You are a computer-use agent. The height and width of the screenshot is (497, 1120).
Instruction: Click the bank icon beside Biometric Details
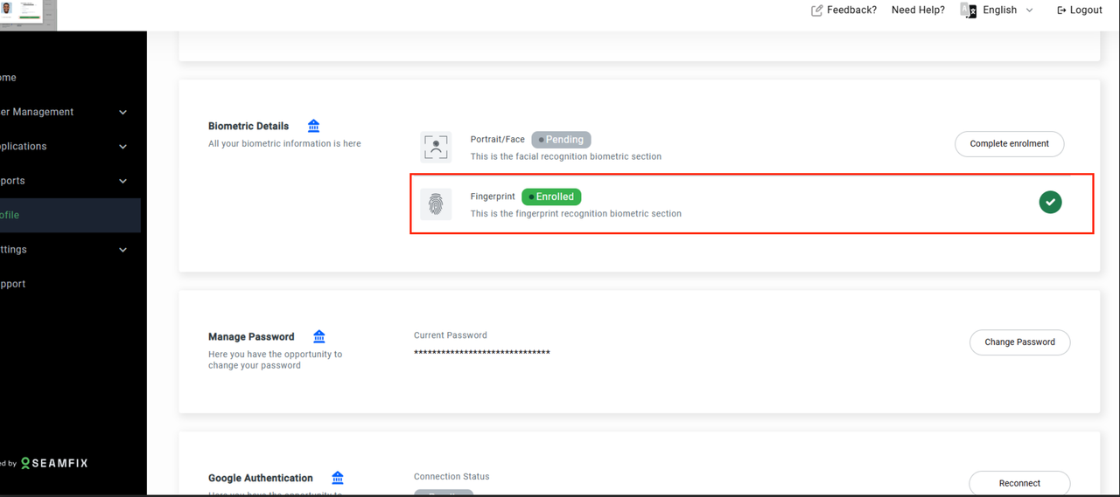tap(313, 126)
